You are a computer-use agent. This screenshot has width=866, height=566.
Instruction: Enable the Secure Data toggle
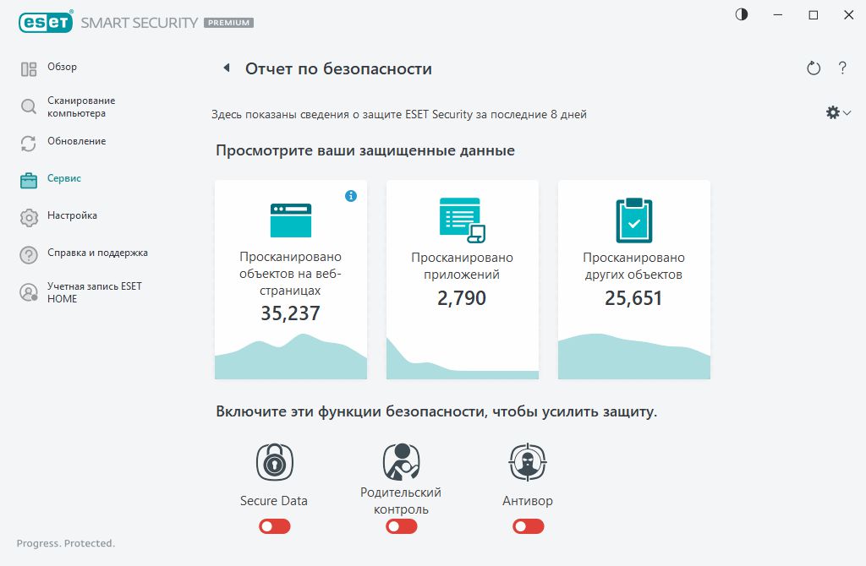[274, 526]
